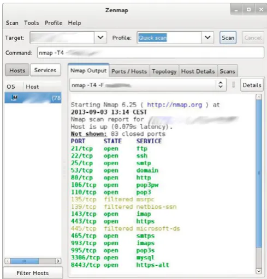
Task: Sort hosts by Host column header
Action: point(42,87)
